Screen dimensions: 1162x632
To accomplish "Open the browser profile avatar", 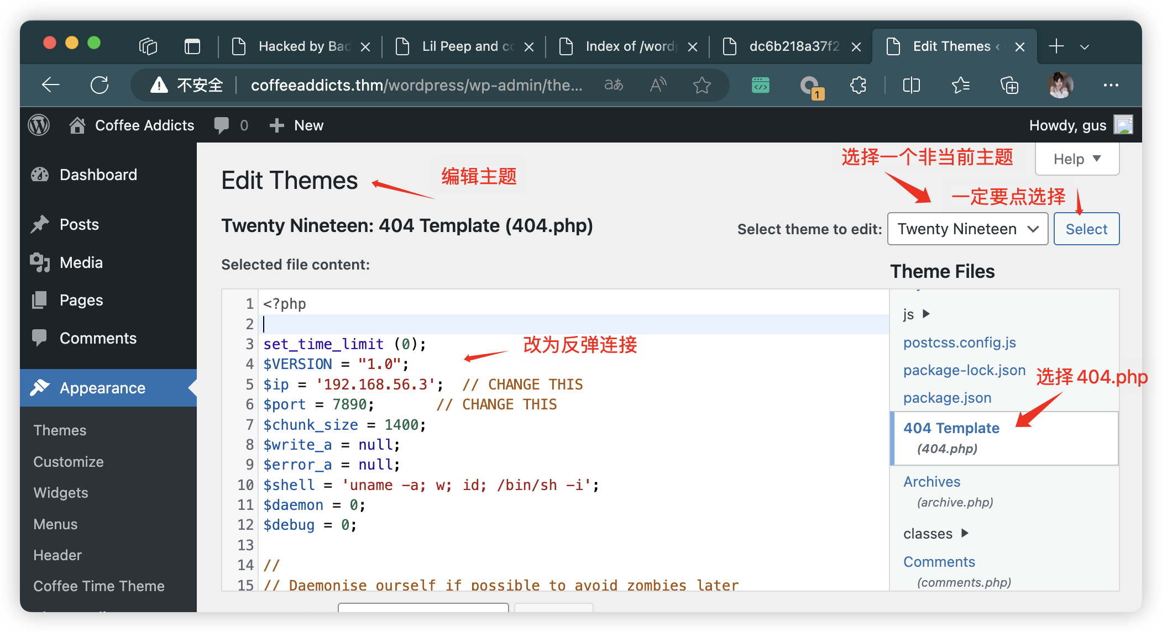I will [x=1060, y=85].
